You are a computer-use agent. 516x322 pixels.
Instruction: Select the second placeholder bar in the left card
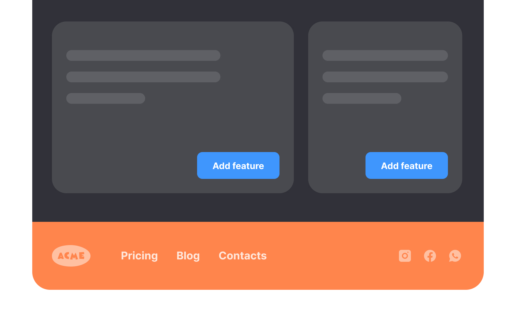[x=143, y=77]
